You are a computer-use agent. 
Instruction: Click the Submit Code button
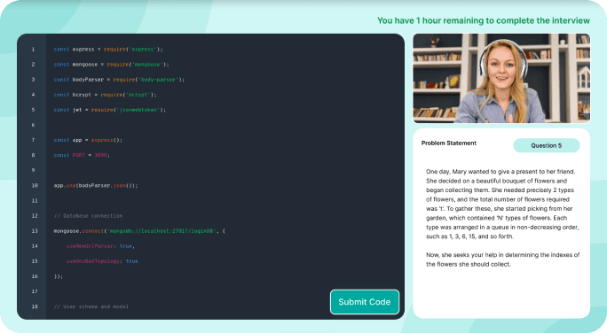(365, 302)
